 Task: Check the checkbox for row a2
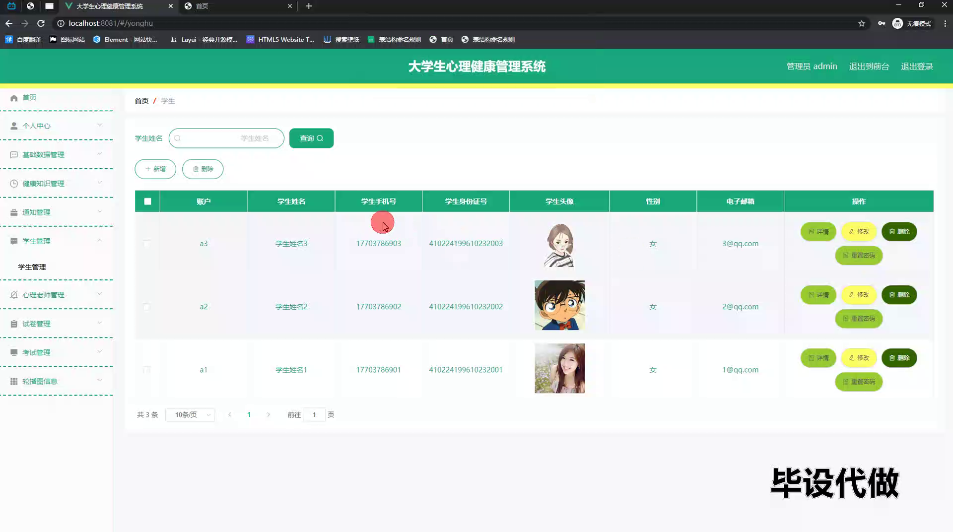pyautogui.click(x=147, y=307)
